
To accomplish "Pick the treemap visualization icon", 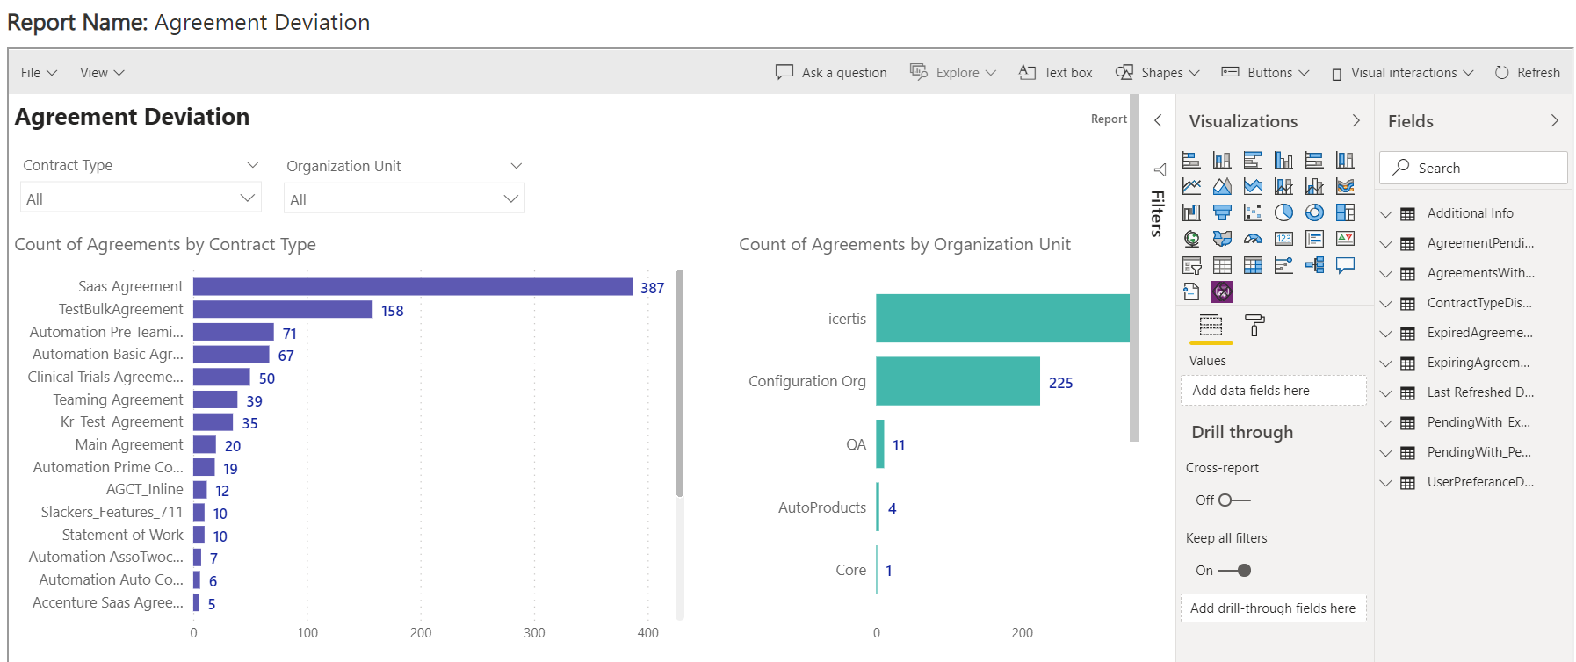I will click(x=1345, y=212).
